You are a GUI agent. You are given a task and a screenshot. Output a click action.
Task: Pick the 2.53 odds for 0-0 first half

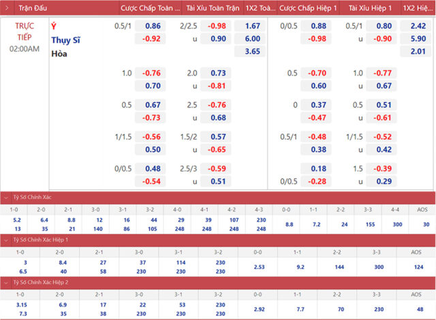click(x=259, y=266)
